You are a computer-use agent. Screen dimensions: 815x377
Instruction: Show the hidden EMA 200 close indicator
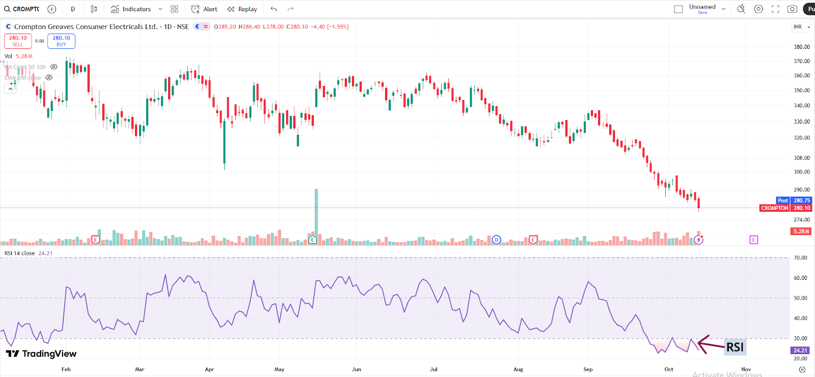click(x=49, y=78)
